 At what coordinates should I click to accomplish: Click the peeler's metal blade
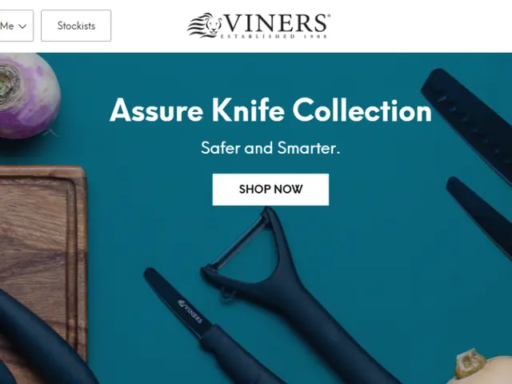(238, 243)
